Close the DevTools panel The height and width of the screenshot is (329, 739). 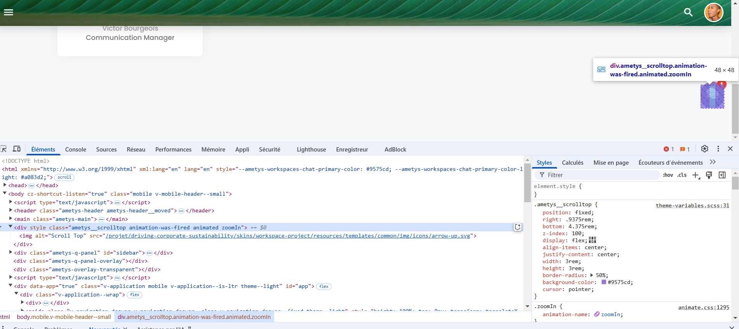pyautogui.click(x=730, y=149)
